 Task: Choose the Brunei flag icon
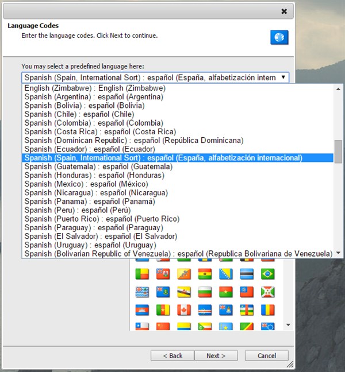click(x=184, y=292)
